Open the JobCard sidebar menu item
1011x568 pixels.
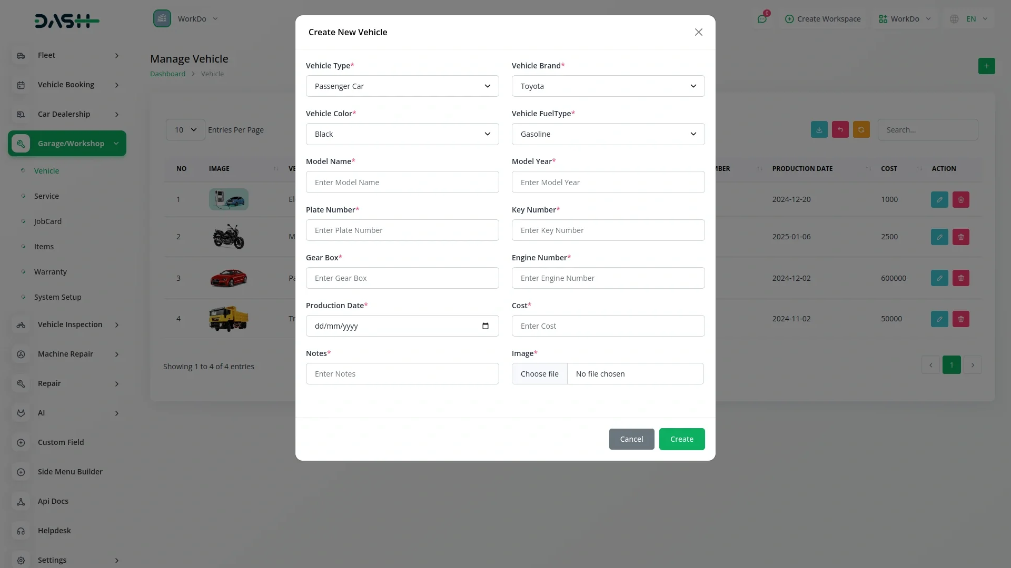pos(48,221)
